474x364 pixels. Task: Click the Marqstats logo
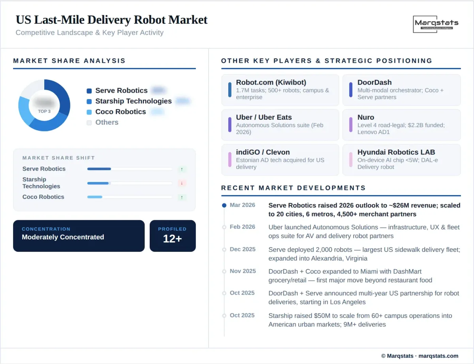point(436,24)
